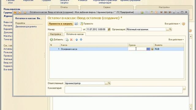The height and width of the screenshot is (110, 196).
Task: Open the date picker calendar icon
Action: (109, 29)
